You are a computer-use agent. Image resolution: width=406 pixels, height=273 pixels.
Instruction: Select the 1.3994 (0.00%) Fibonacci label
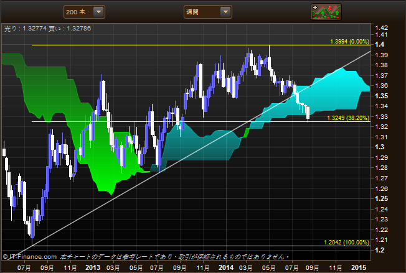pyautogui.click(x=349, y=42)
